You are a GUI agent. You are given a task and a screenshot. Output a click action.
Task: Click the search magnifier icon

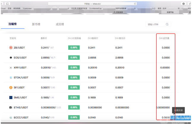167,25
